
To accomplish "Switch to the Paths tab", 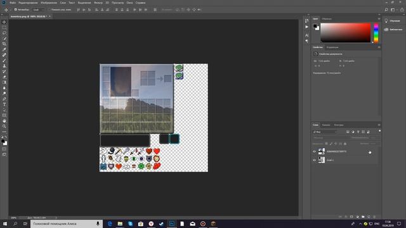I will [339, 125].
